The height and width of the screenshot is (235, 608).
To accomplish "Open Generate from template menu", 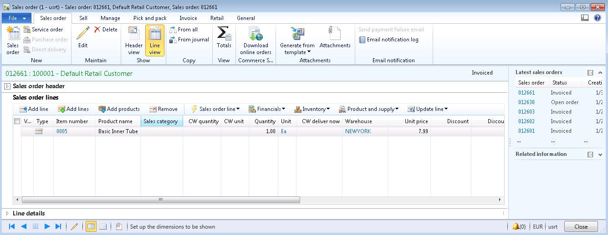I will tap(297, 40).
